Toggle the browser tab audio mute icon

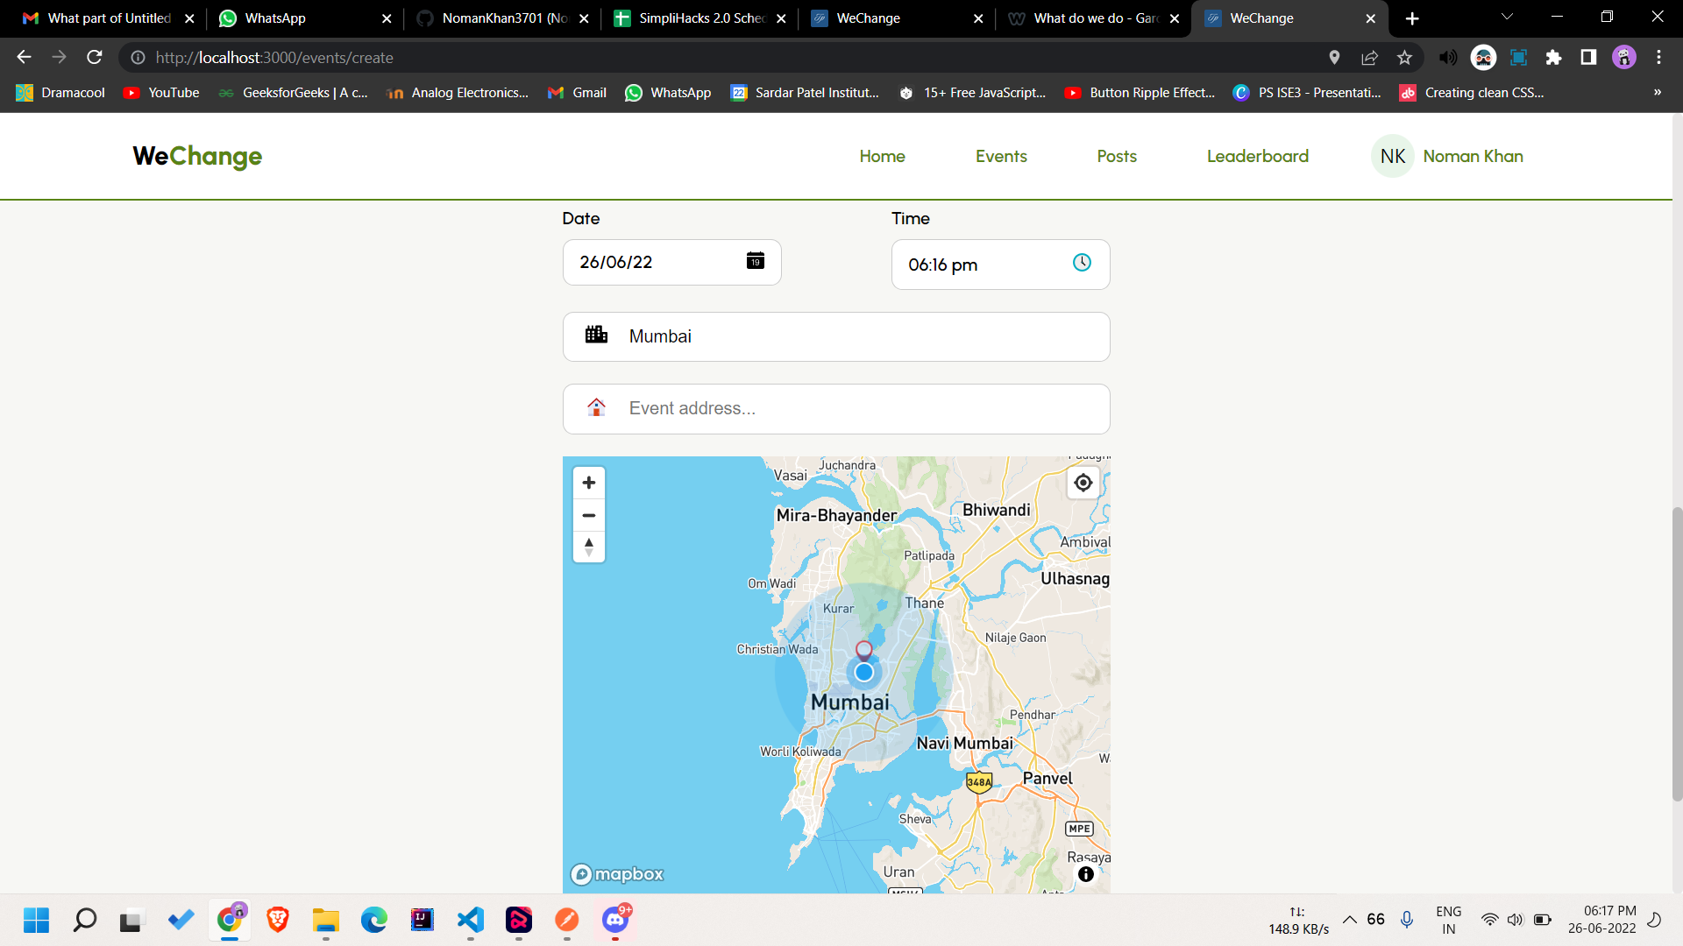pos(1447,58)
